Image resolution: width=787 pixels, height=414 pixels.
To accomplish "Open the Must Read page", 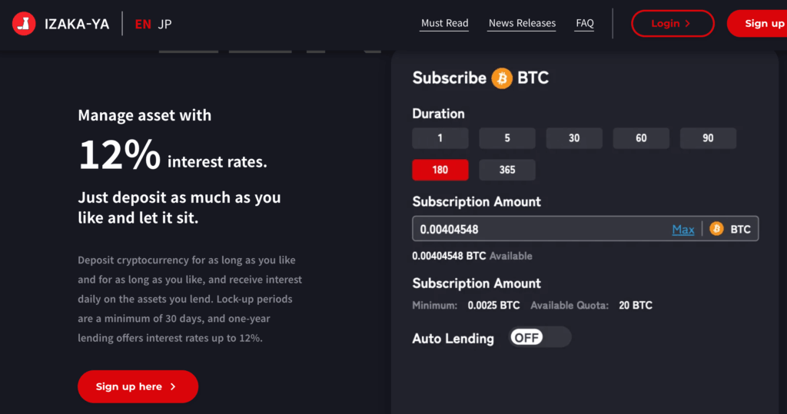I will coord(445,23).
